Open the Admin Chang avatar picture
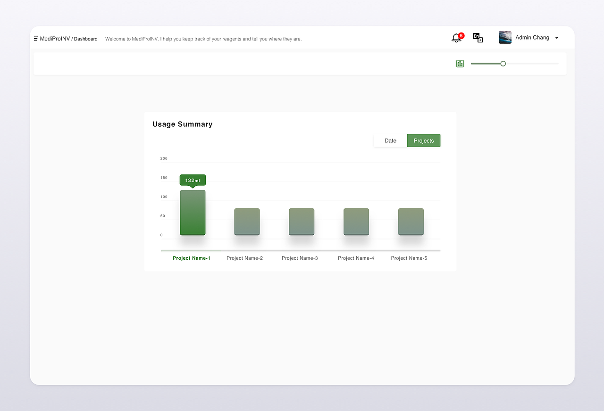This screenshot has height=411, width=604. coord(505,37)
